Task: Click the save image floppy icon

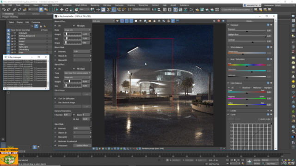Action: pos(145,21)
